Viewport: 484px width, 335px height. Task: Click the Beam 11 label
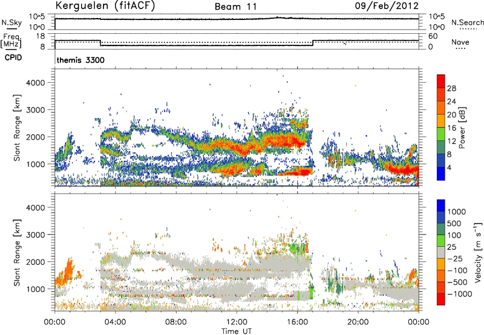[236, 7]
